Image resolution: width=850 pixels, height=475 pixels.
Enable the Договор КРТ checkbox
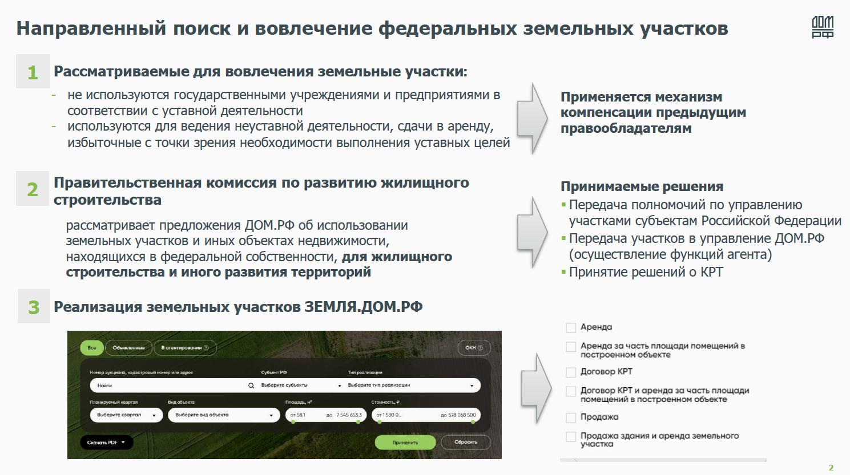tap(571, 372)
